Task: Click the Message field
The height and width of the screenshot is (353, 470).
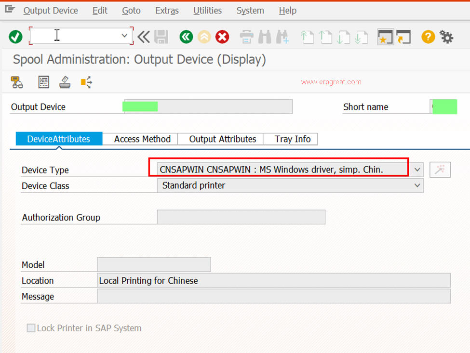Action: [274, 296]
